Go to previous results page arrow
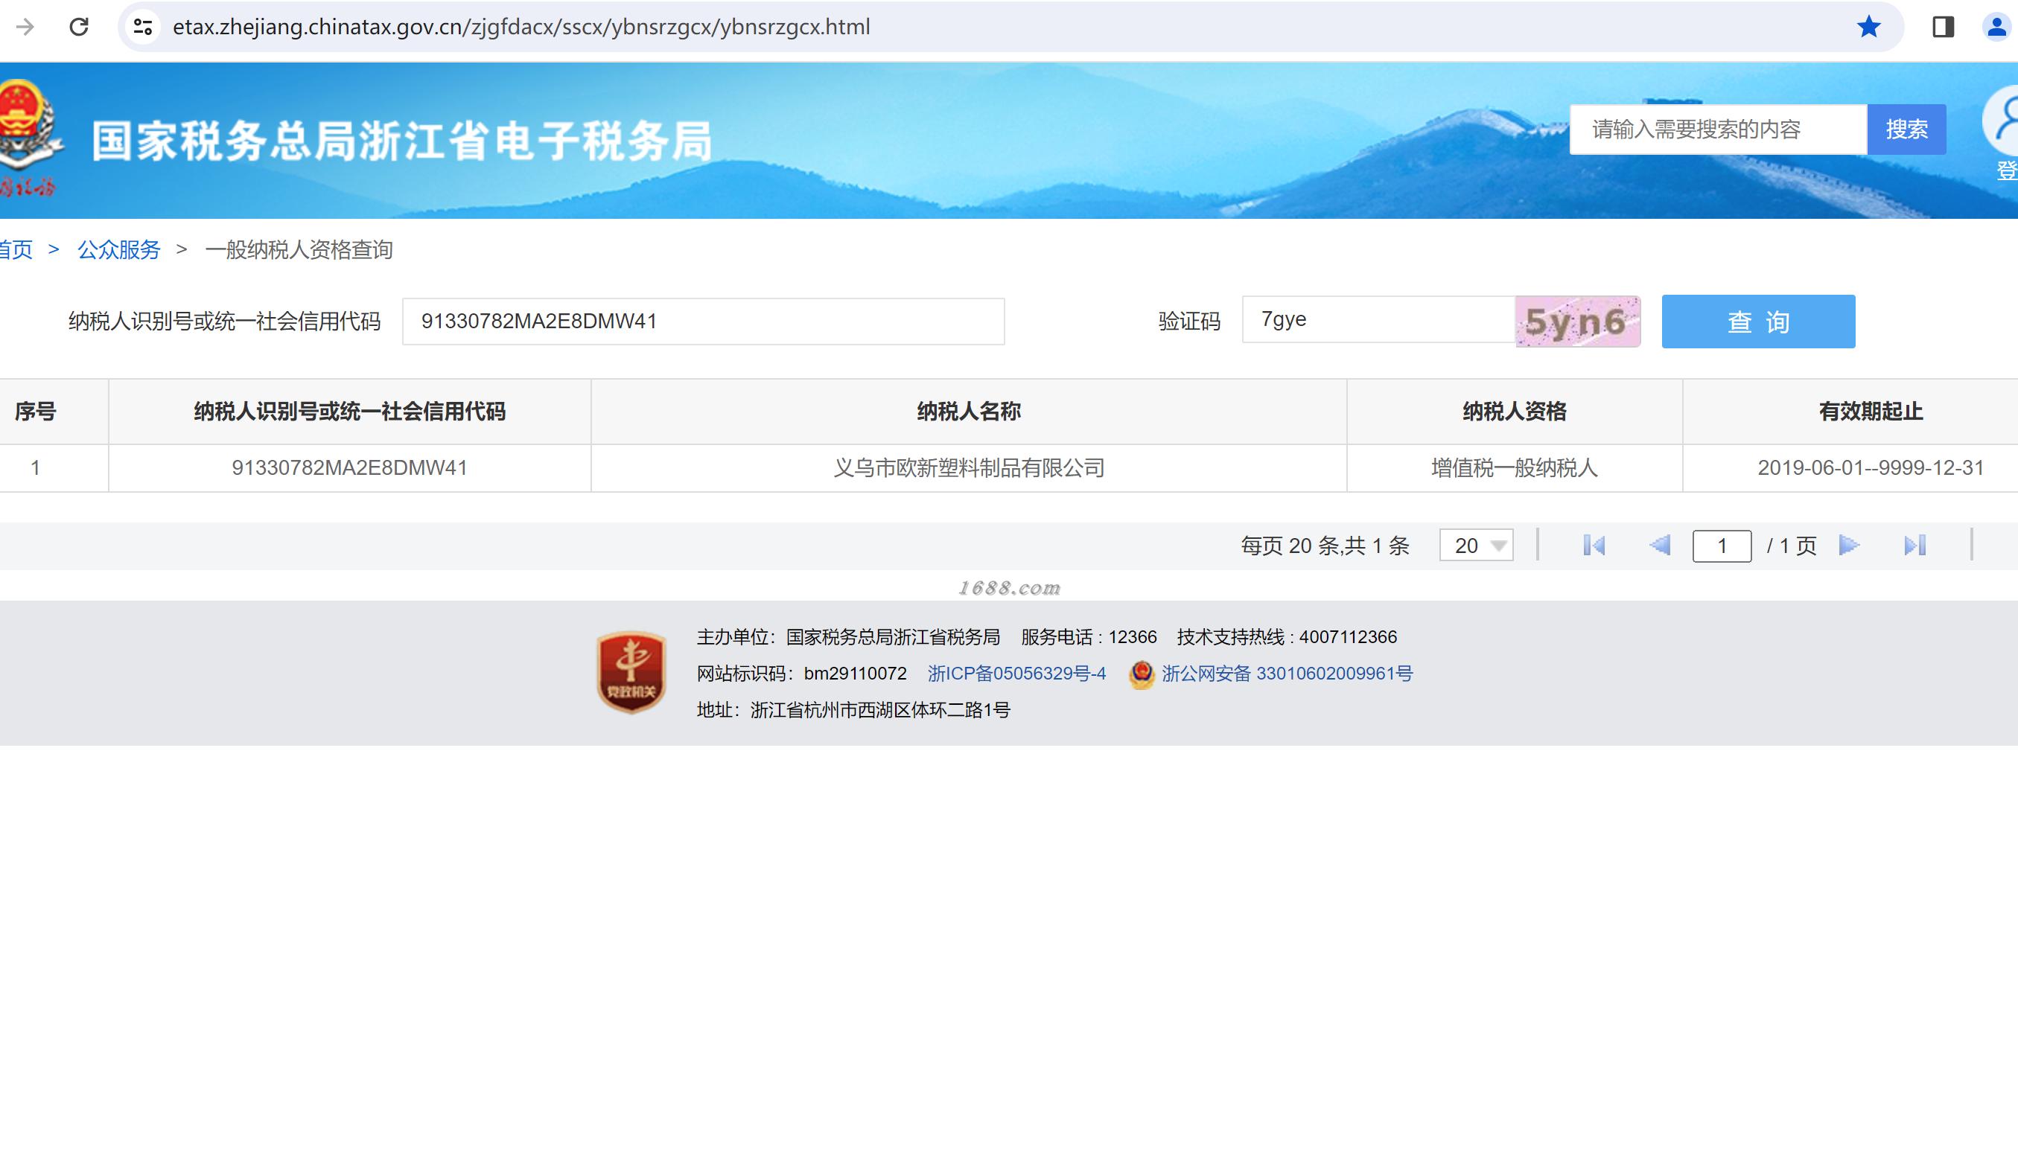Screen dimensions: 2018x1173 pos(1659,546)
